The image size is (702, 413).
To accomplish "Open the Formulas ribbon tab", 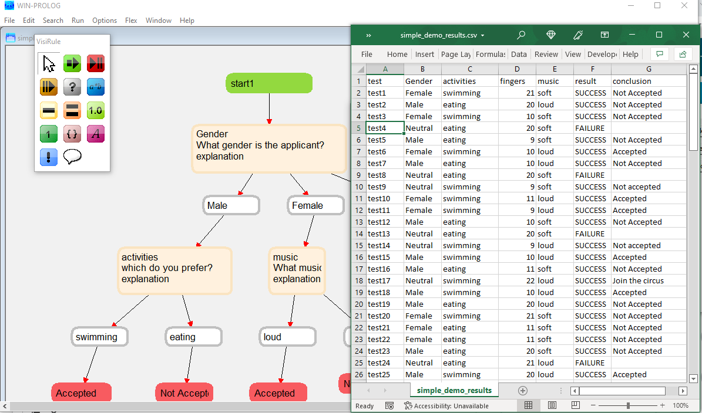I will 491,54.
